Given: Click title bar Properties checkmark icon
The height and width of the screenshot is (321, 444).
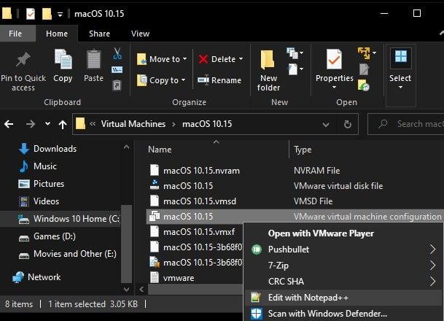Looking at the screenshot, I should pyautogui.click(x=31, y=14).
